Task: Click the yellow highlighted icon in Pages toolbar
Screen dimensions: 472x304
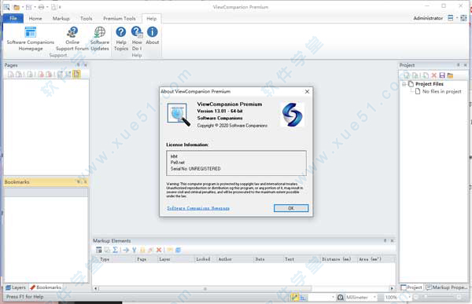Action: (76, 74)
